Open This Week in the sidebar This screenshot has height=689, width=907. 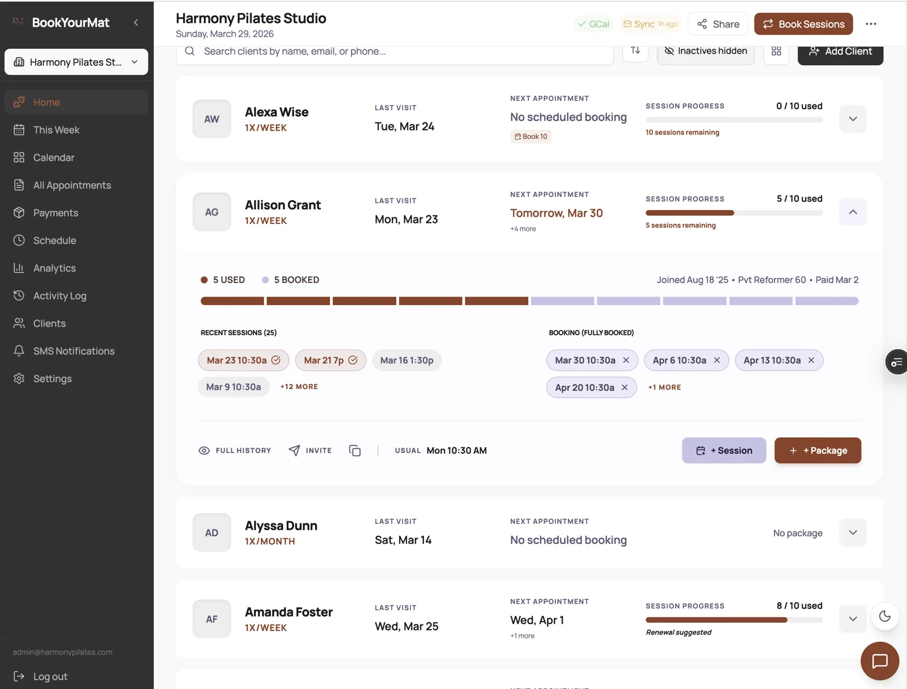tap(77, 130)
